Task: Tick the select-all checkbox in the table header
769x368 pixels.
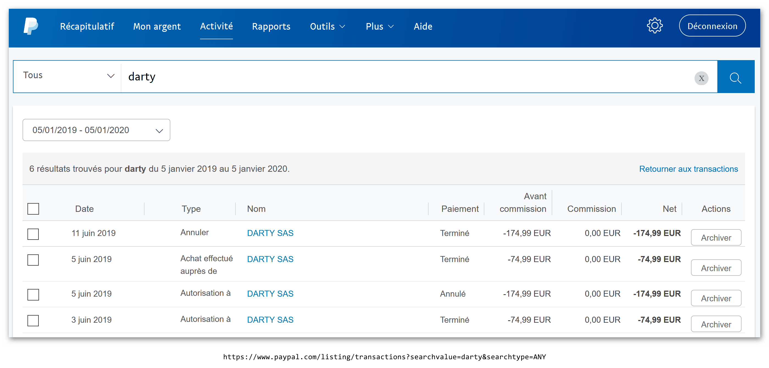Action: [33, 209]
